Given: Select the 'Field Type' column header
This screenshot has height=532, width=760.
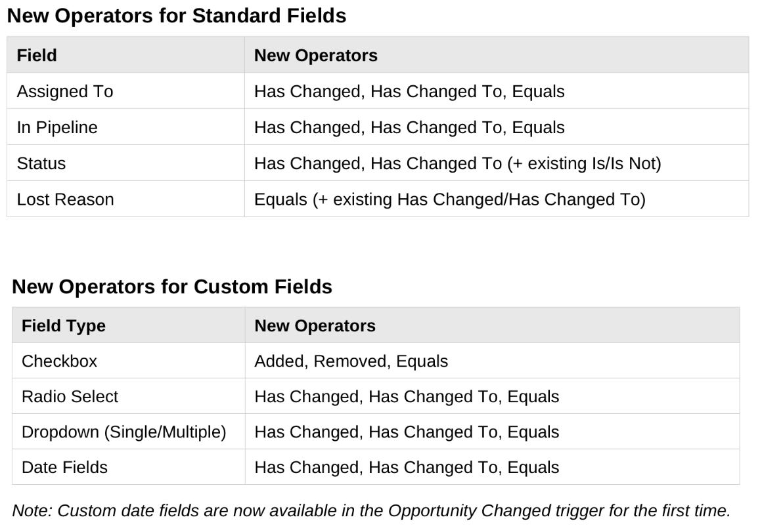Looking at the screenshot, I should click(129, 325).
